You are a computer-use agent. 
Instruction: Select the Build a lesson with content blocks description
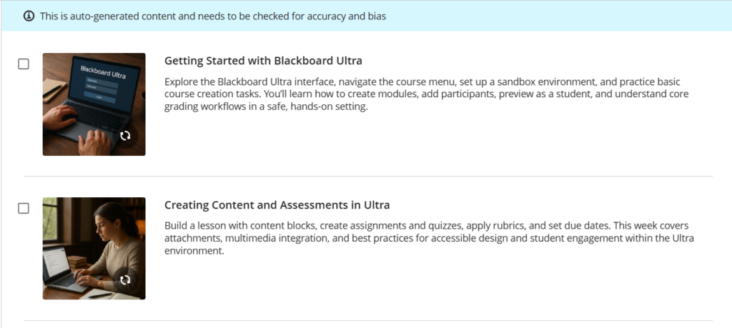click(x=429, y=238)
